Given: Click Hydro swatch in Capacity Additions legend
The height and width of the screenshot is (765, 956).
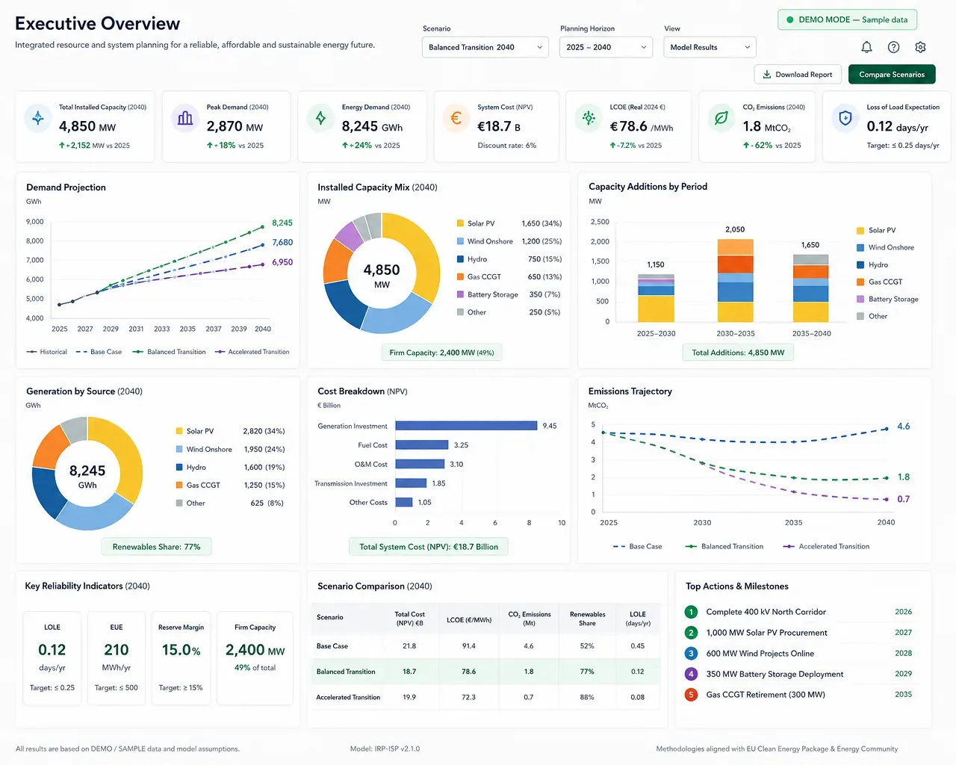Looking at the screenshot, I should 860,264.
